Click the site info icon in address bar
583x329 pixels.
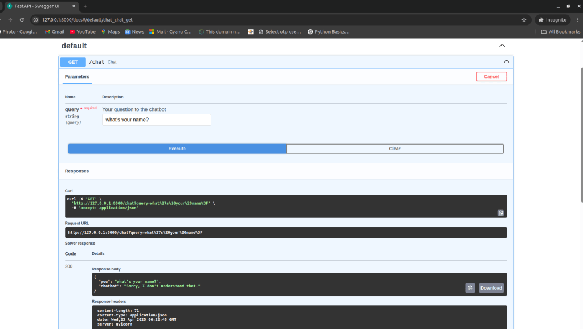(35, 19)
